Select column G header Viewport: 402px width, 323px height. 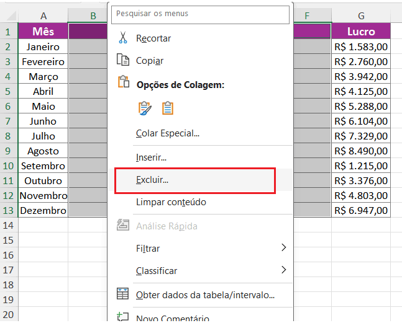pyautogui.click(x=361, y=16)
